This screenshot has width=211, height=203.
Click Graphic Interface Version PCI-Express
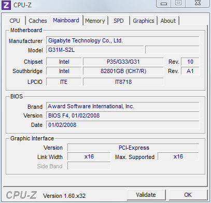point(133,148)
